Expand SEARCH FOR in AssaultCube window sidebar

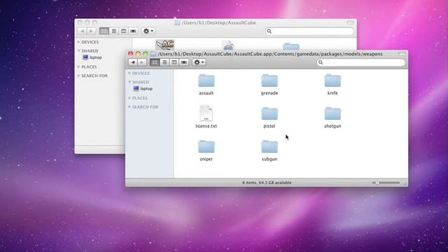(79, 76)
